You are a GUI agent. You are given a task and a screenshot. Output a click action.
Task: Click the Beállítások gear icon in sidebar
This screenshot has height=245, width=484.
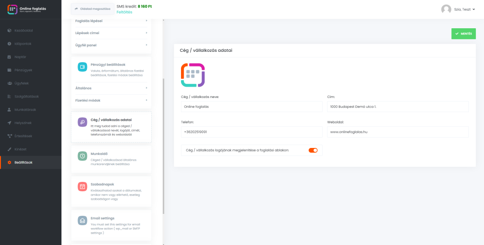(x=9, y=163)
